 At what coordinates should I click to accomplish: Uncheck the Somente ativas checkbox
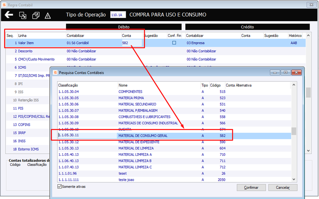60,186
